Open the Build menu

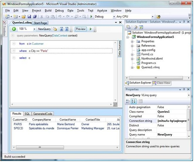48,11
